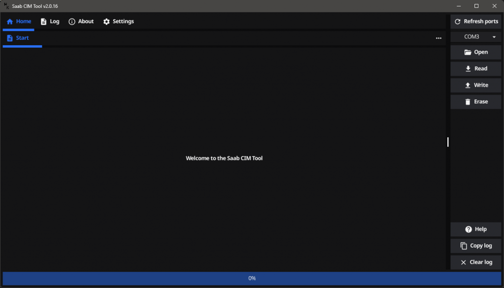504x288 pixels.
Task: Click the Help question mark icon
Action: pos(469,229)
